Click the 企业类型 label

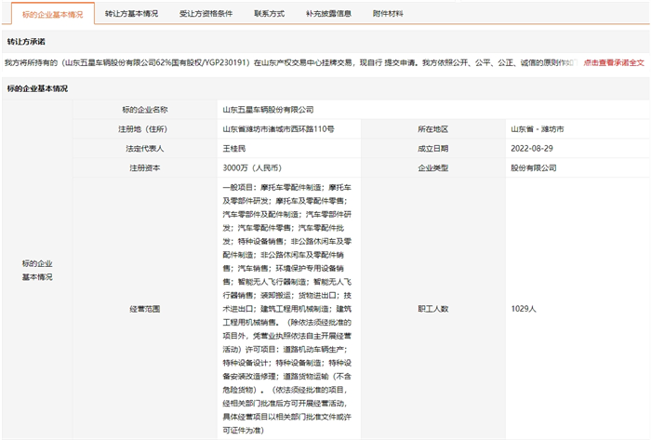[433, 168]
